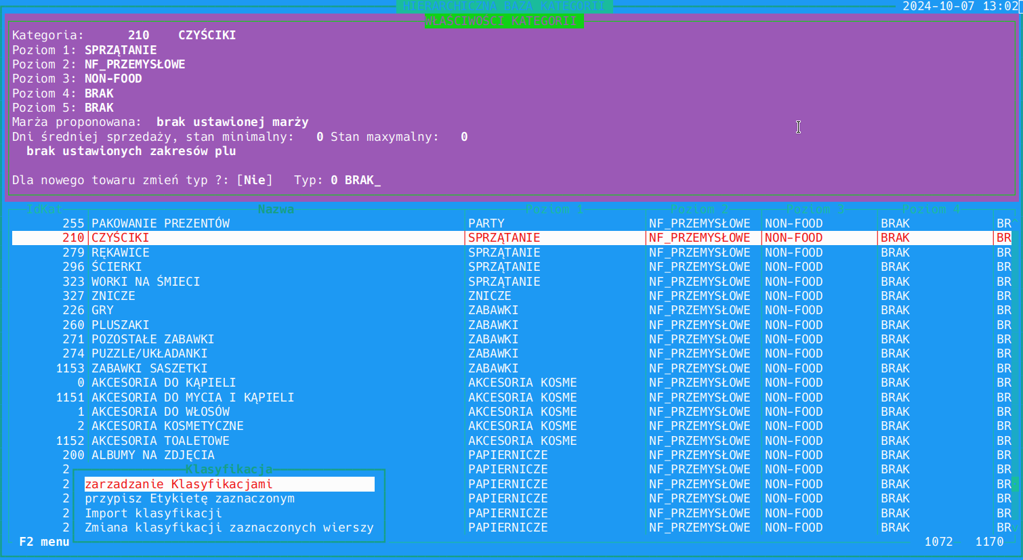Click 'NON-FOOD' cell in PLUSZAKI row
Image resolution: width=1023 pixels, height=560 pixels.
[x=793, y=325]
